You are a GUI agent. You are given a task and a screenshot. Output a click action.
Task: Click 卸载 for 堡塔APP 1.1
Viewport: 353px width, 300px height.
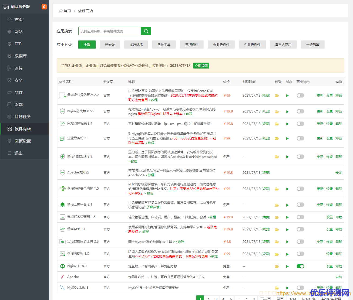[339, 229]
